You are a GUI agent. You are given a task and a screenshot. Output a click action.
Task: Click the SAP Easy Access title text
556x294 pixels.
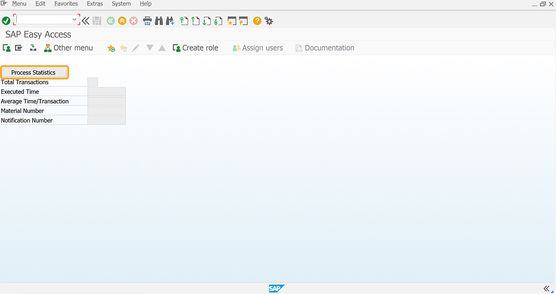point(38,34)
